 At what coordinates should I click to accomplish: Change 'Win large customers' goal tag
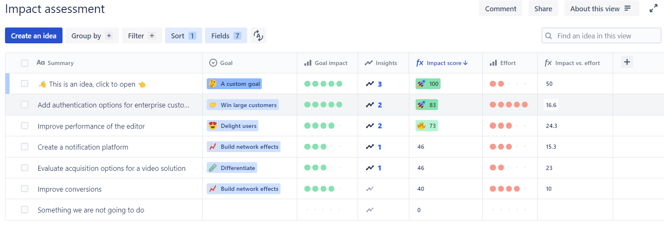243,105
